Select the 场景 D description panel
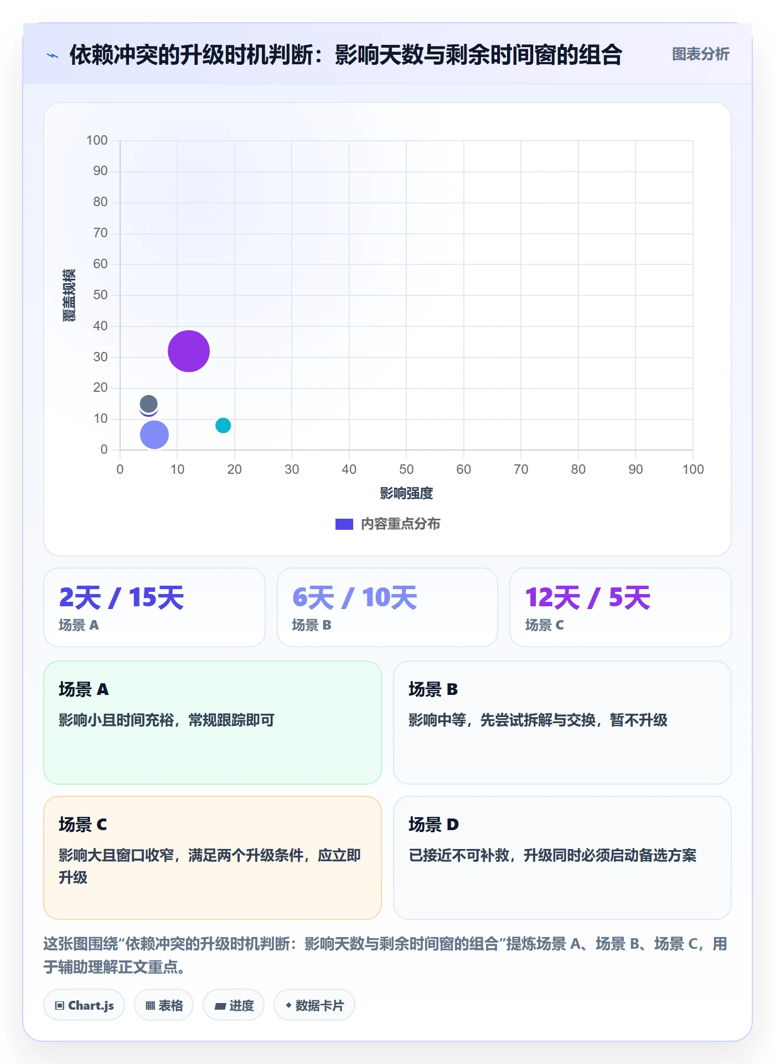The image size is (775, 1064). pyautogui.click(x=562, y=858)
